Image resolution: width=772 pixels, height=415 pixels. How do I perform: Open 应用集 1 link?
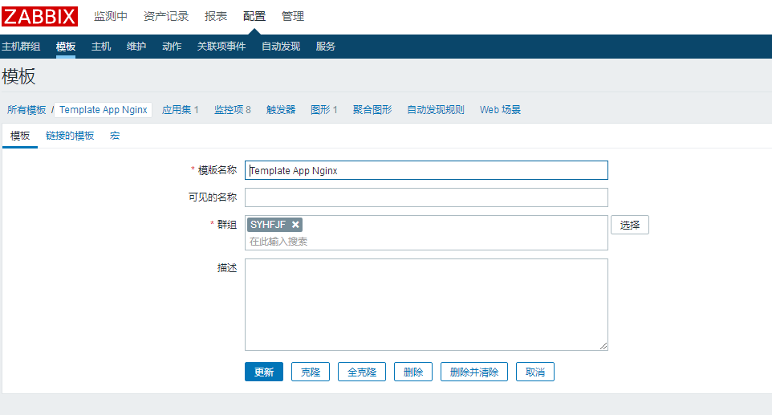coord(181,110)
